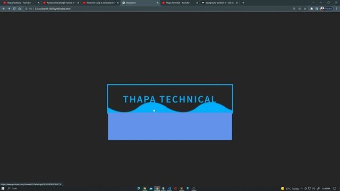The width and height of the screenshot is (340, 191).
Task: Close the background-position CSS tab
Action: (x=237, y=3)
